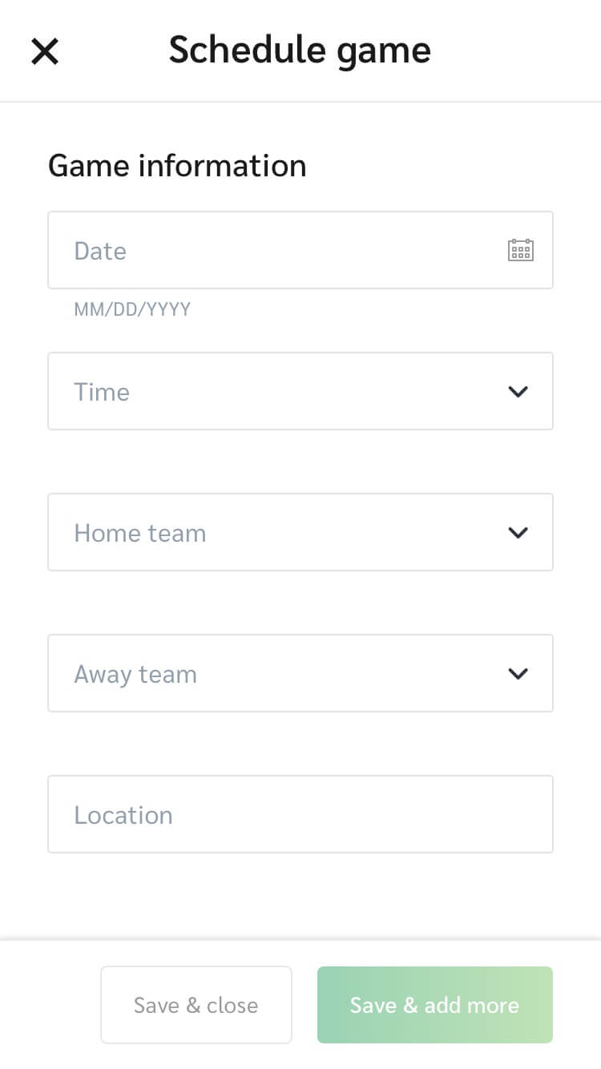The image size is (601, 1069).
Task: Dismiss the form using the X icon
Action: coord(44,50)
